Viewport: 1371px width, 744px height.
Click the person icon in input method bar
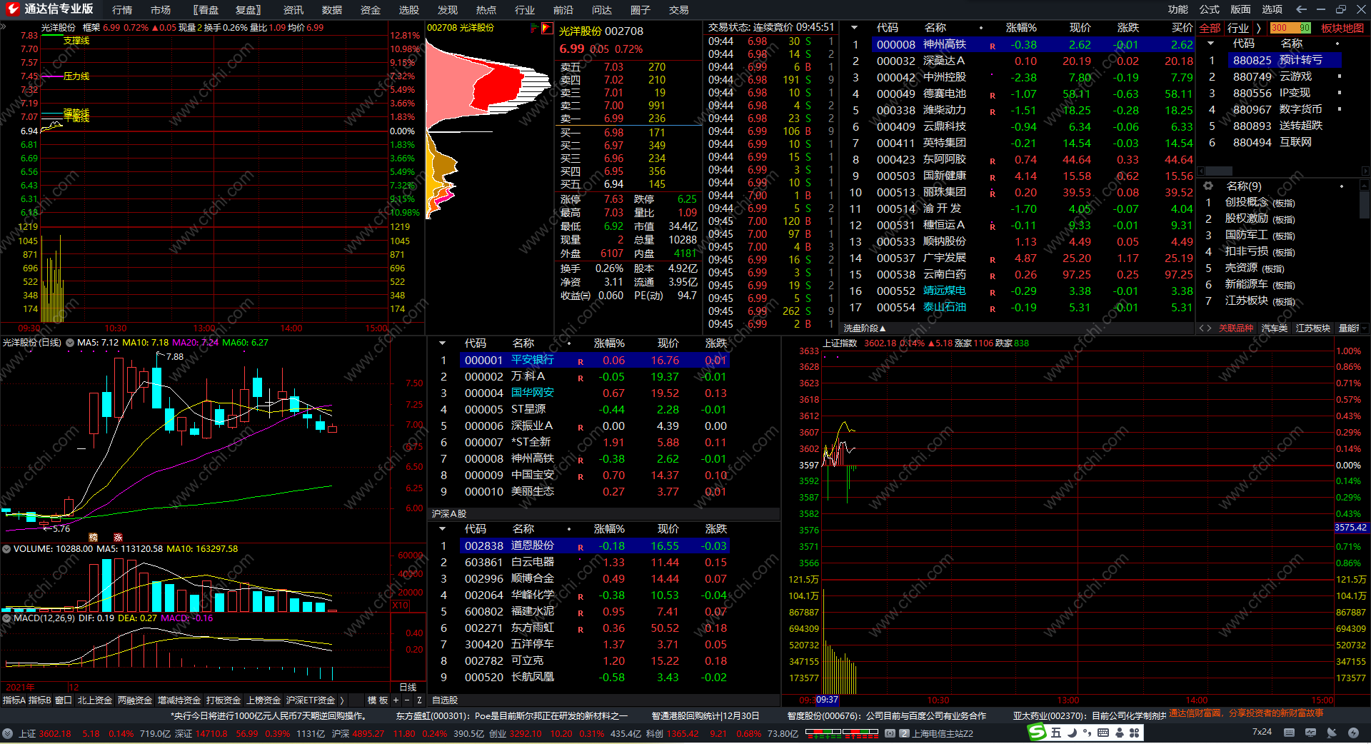click(x=1119, y=733)
